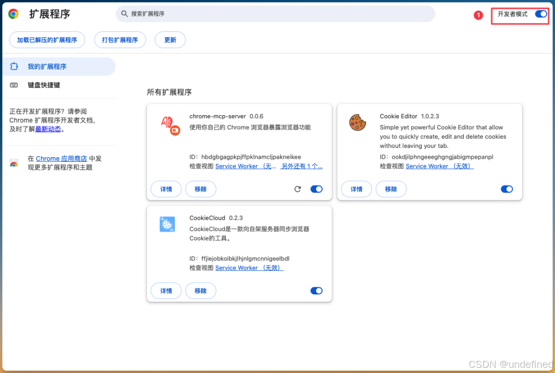This screenshot has width=555, height=373.
Task: Click the search magnifier icon
Action: coord(124,14)
